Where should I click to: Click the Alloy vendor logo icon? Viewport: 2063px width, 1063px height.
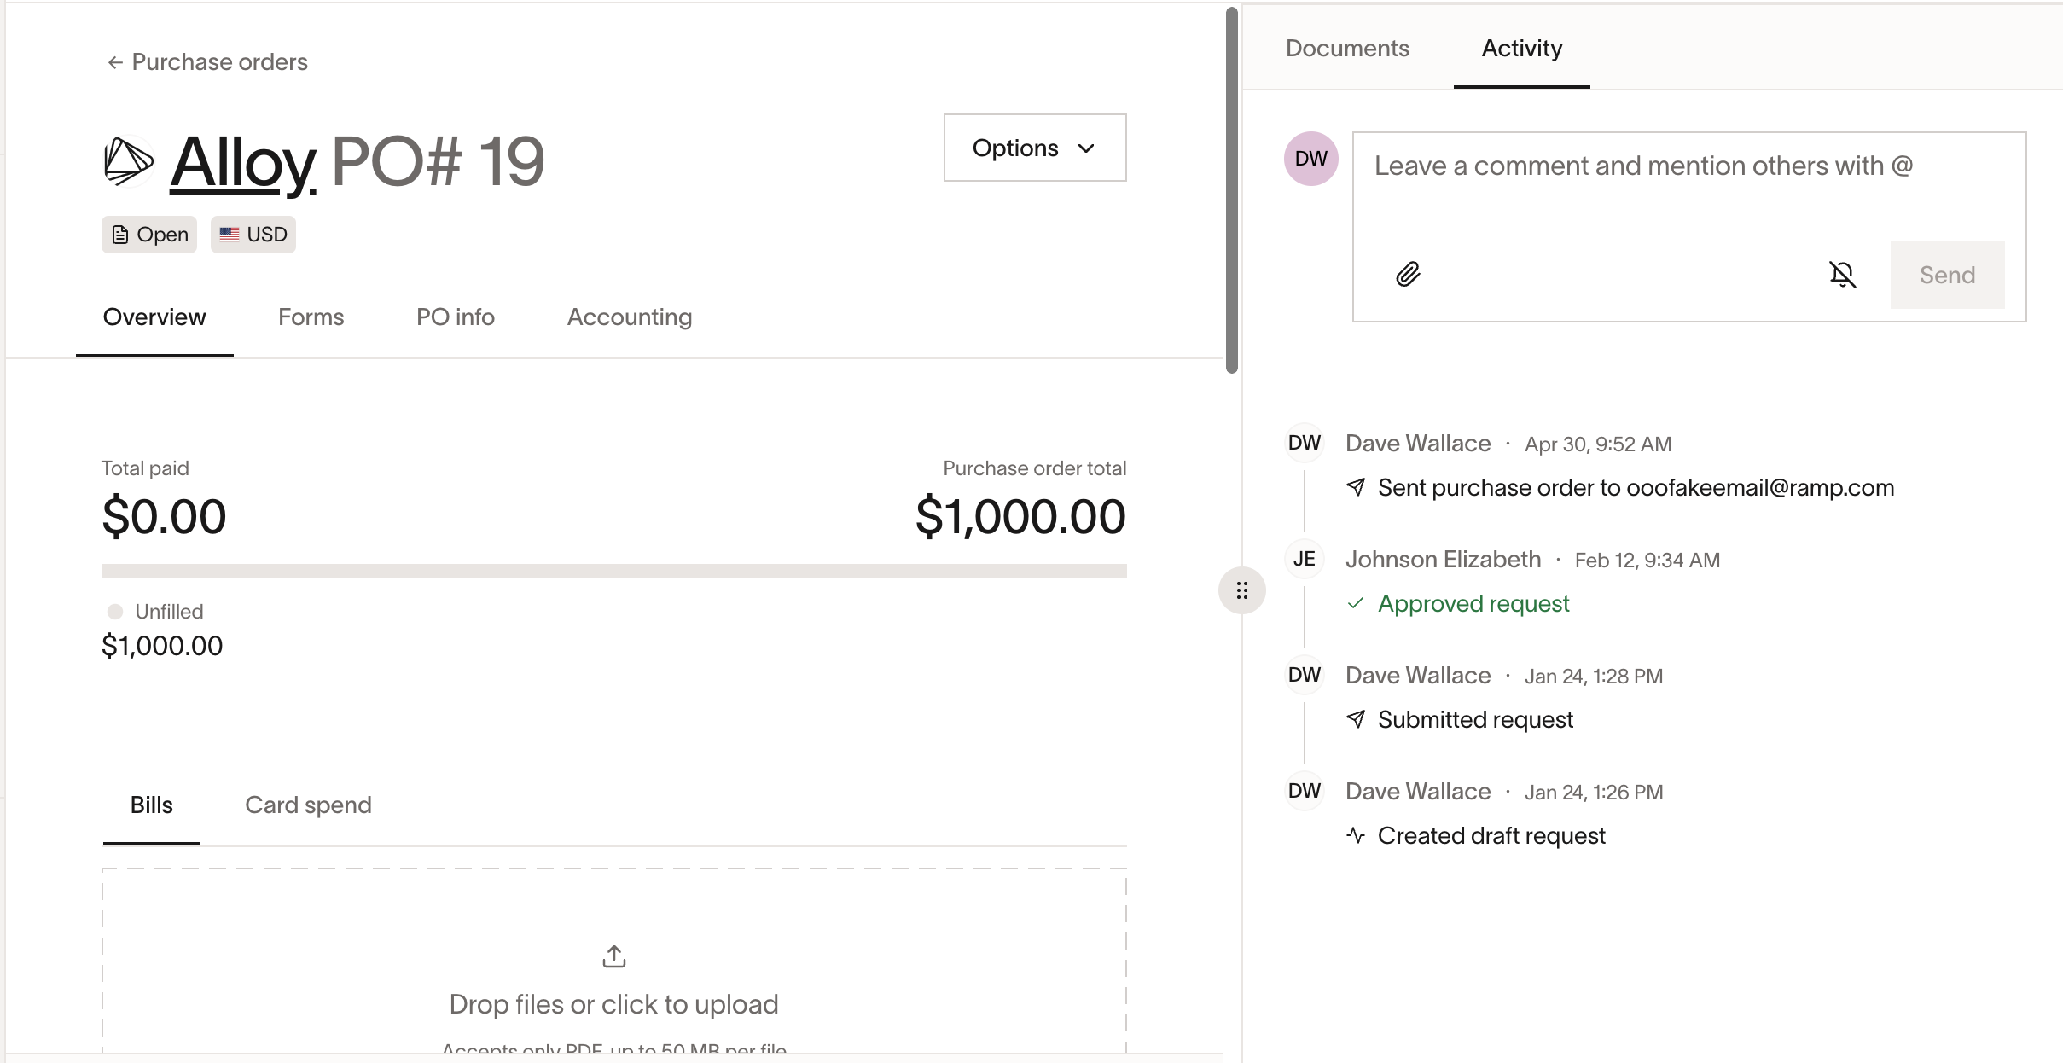tap(129, 161)
